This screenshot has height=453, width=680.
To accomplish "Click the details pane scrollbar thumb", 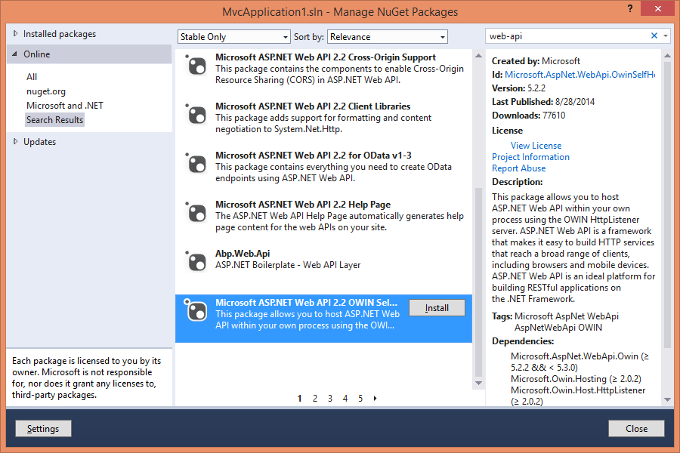I will (667, 205).
